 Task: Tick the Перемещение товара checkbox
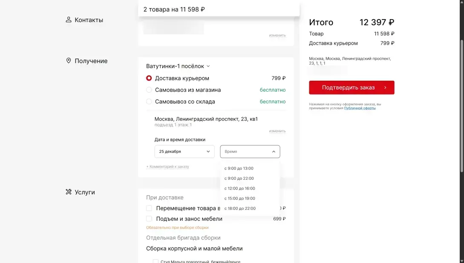(x=149, y=208)
